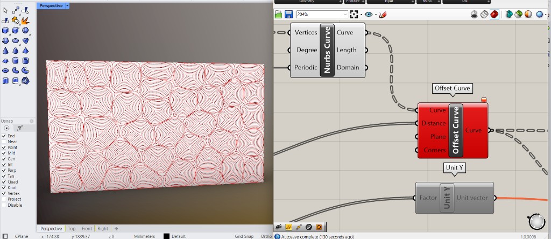Toggle the Mid osnap checkbox
Screen dimensions: 551x239
point(4,153)
